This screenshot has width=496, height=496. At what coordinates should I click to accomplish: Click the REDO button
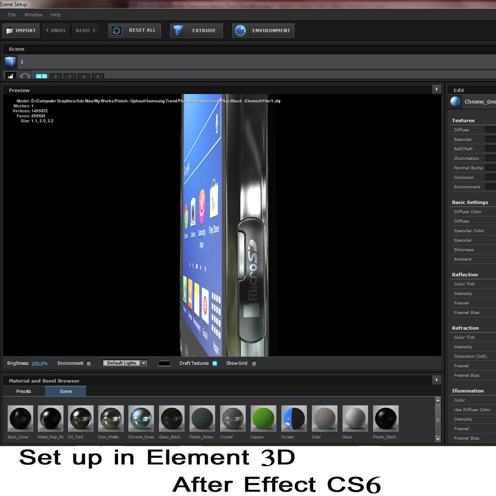tap(85, 31)
